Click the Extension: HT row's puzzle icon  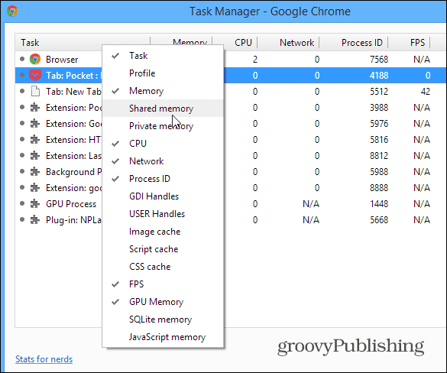tap(35, 140)
